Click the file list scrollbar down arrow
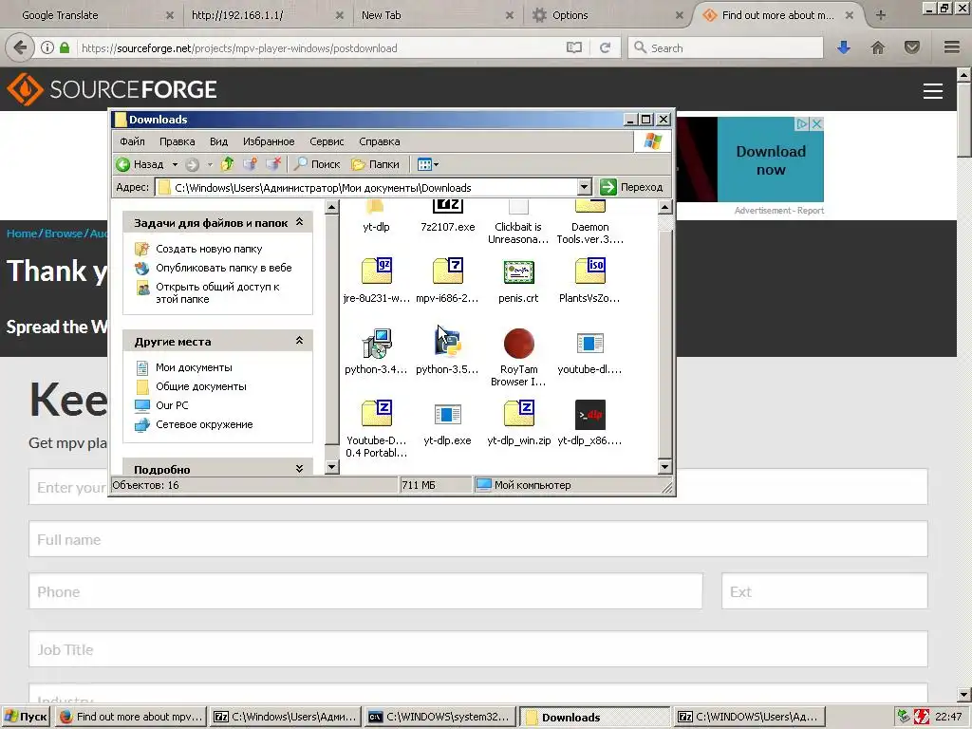This screenshot has height=729, width=972. 664,467
